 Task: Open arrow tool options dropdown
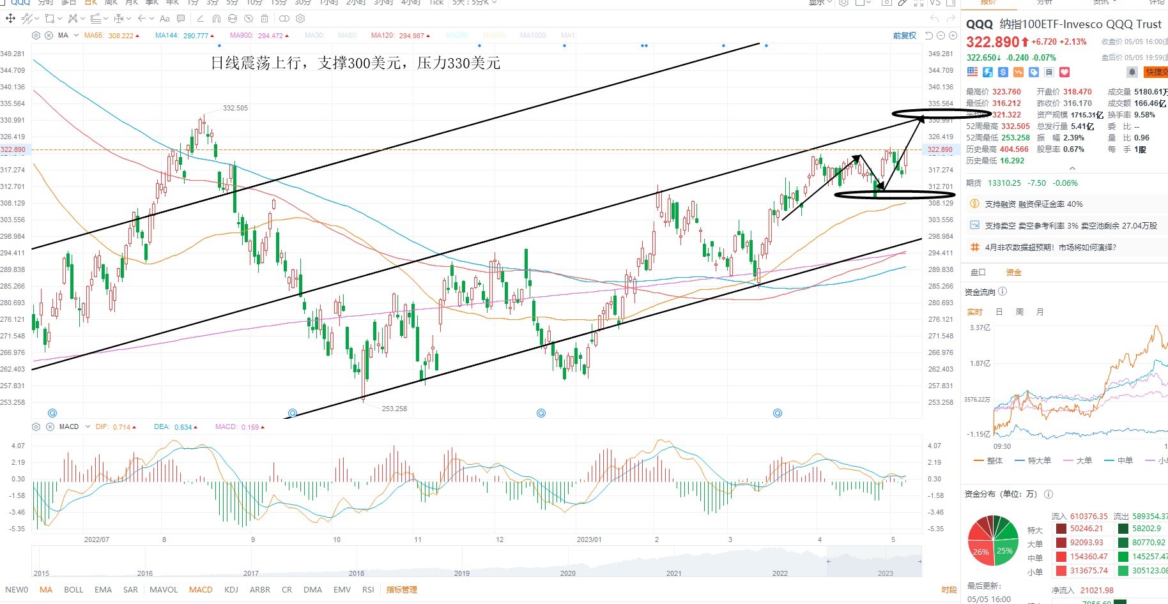click(x=151, y=19)
